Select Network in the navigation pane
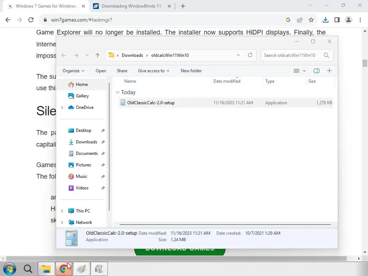Viewport: 368px width, 276px height. pyautogui.click(x=84, y=222)
